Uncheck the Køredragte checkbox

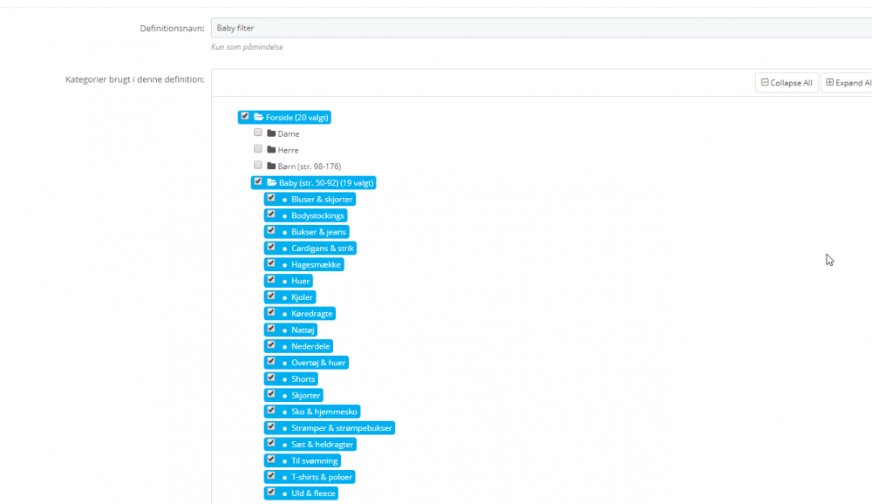coord(271,312)
